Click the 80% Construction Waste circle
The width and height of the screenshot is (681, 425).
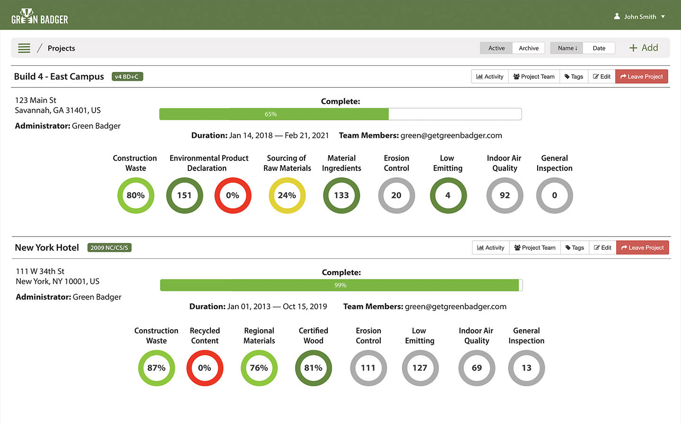136,195
